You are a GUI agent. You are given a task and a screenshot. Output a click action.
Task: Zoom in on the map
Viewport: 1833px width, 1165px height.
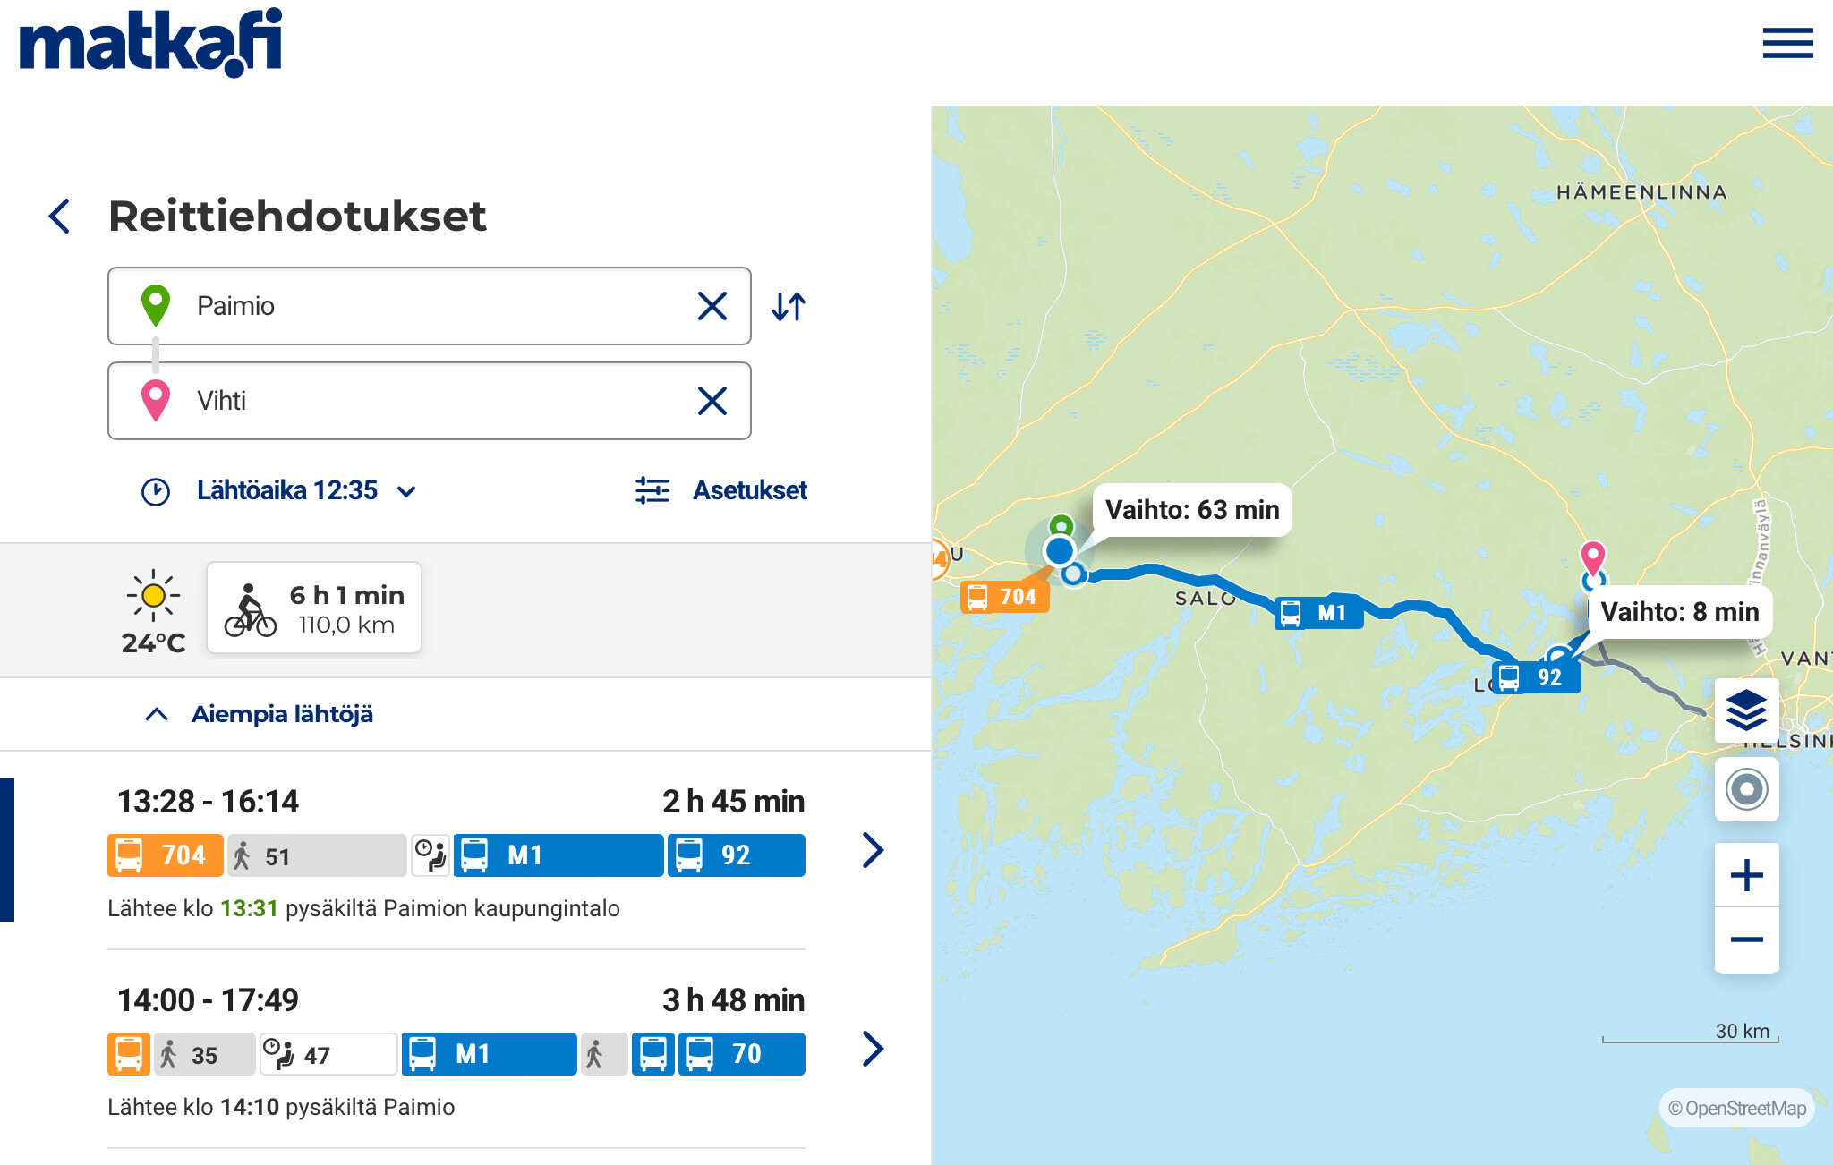click(1746, 875)
